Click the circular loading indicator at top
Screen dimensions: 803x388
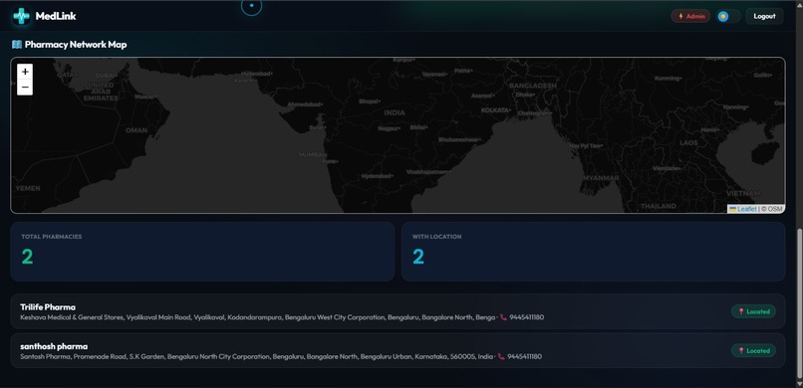[x=251, y=6]
